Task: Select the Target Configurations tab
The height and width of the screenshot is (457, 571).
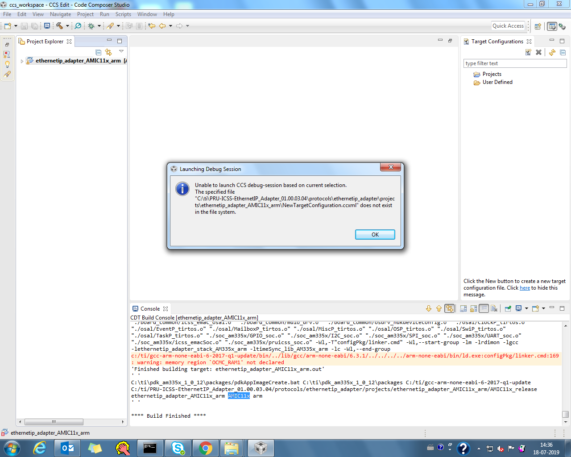Action: coord(497,42)
